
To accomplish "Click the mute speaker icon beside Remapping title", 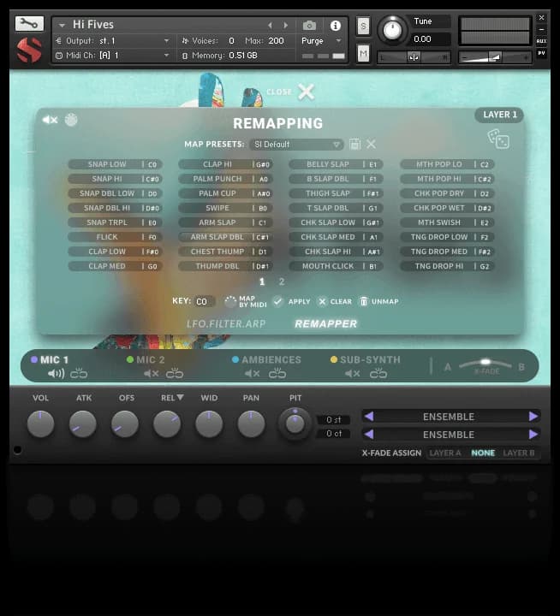I will coord(51,121).
